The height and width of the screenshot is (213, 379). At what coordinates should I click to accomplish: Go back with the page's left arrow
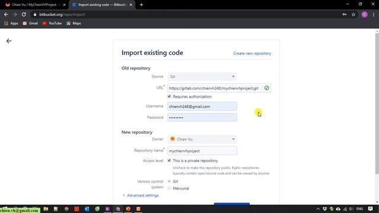pyautogui.click(x=9, y=41)
